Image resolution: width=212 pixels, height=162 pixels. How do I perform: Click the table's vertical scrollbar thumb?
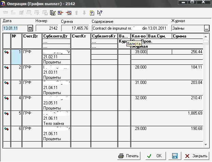pos(206,42)
